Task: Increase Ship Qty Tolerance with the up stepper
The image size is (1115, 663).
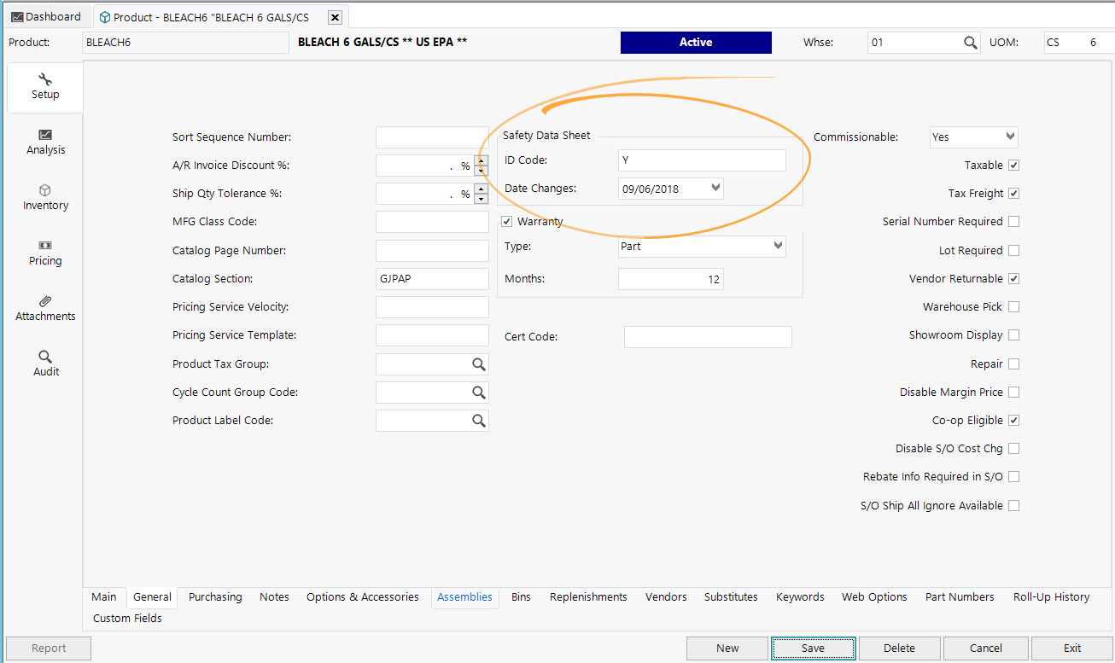Action: pyautogui.click(x=481, y=189)
